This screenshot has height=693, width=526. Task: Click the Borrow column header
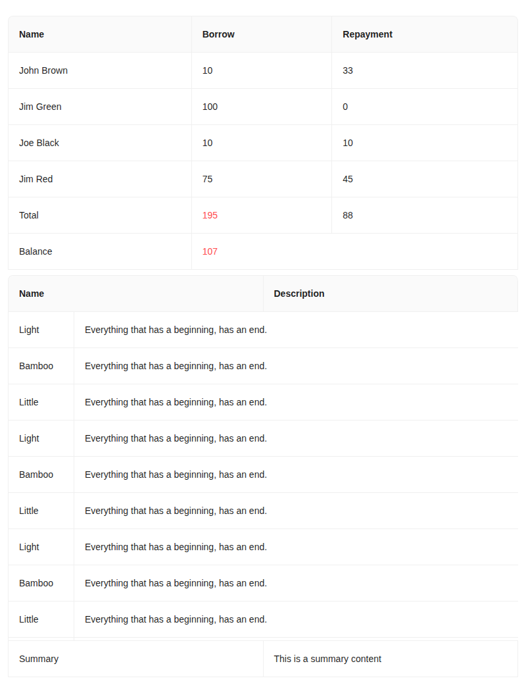coord(218,34)
